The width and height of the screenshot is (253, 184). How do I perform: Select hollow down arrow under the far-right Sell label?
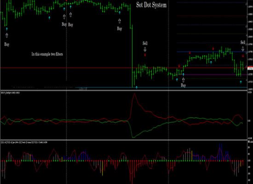243,49
